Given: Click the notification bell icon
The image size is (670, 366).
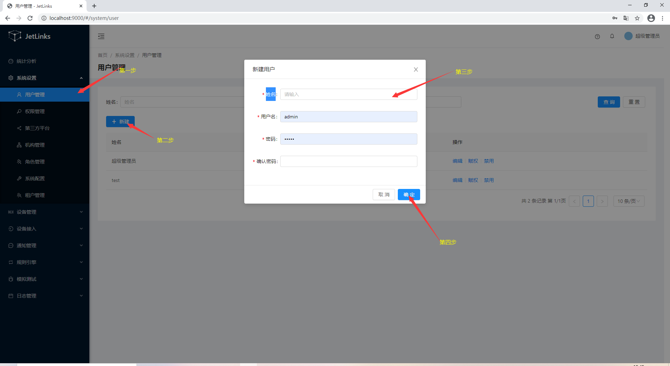Looking at the screenshot, I should [x=612, y=36].
